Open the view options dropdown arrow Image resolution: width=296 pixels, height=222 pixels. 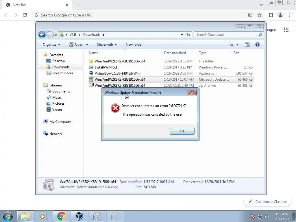238,45
